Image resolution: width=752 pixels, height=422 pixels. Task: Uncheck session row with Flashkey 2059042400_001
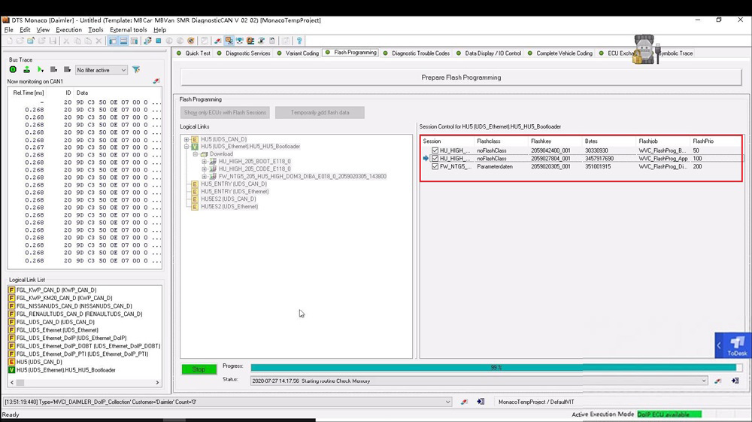[435, 150]
